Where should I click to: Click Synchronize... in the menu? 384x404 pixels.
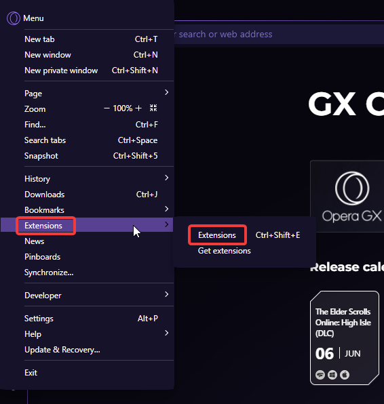click(87, 272)
